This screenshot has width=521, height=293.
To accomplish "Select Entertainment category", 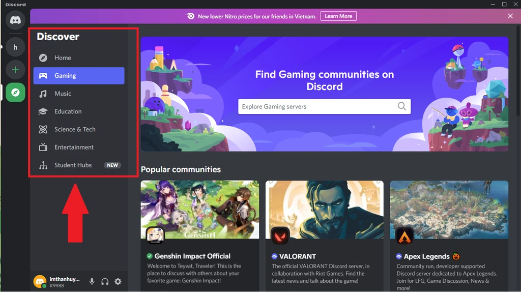I will (x=79, y=147).
